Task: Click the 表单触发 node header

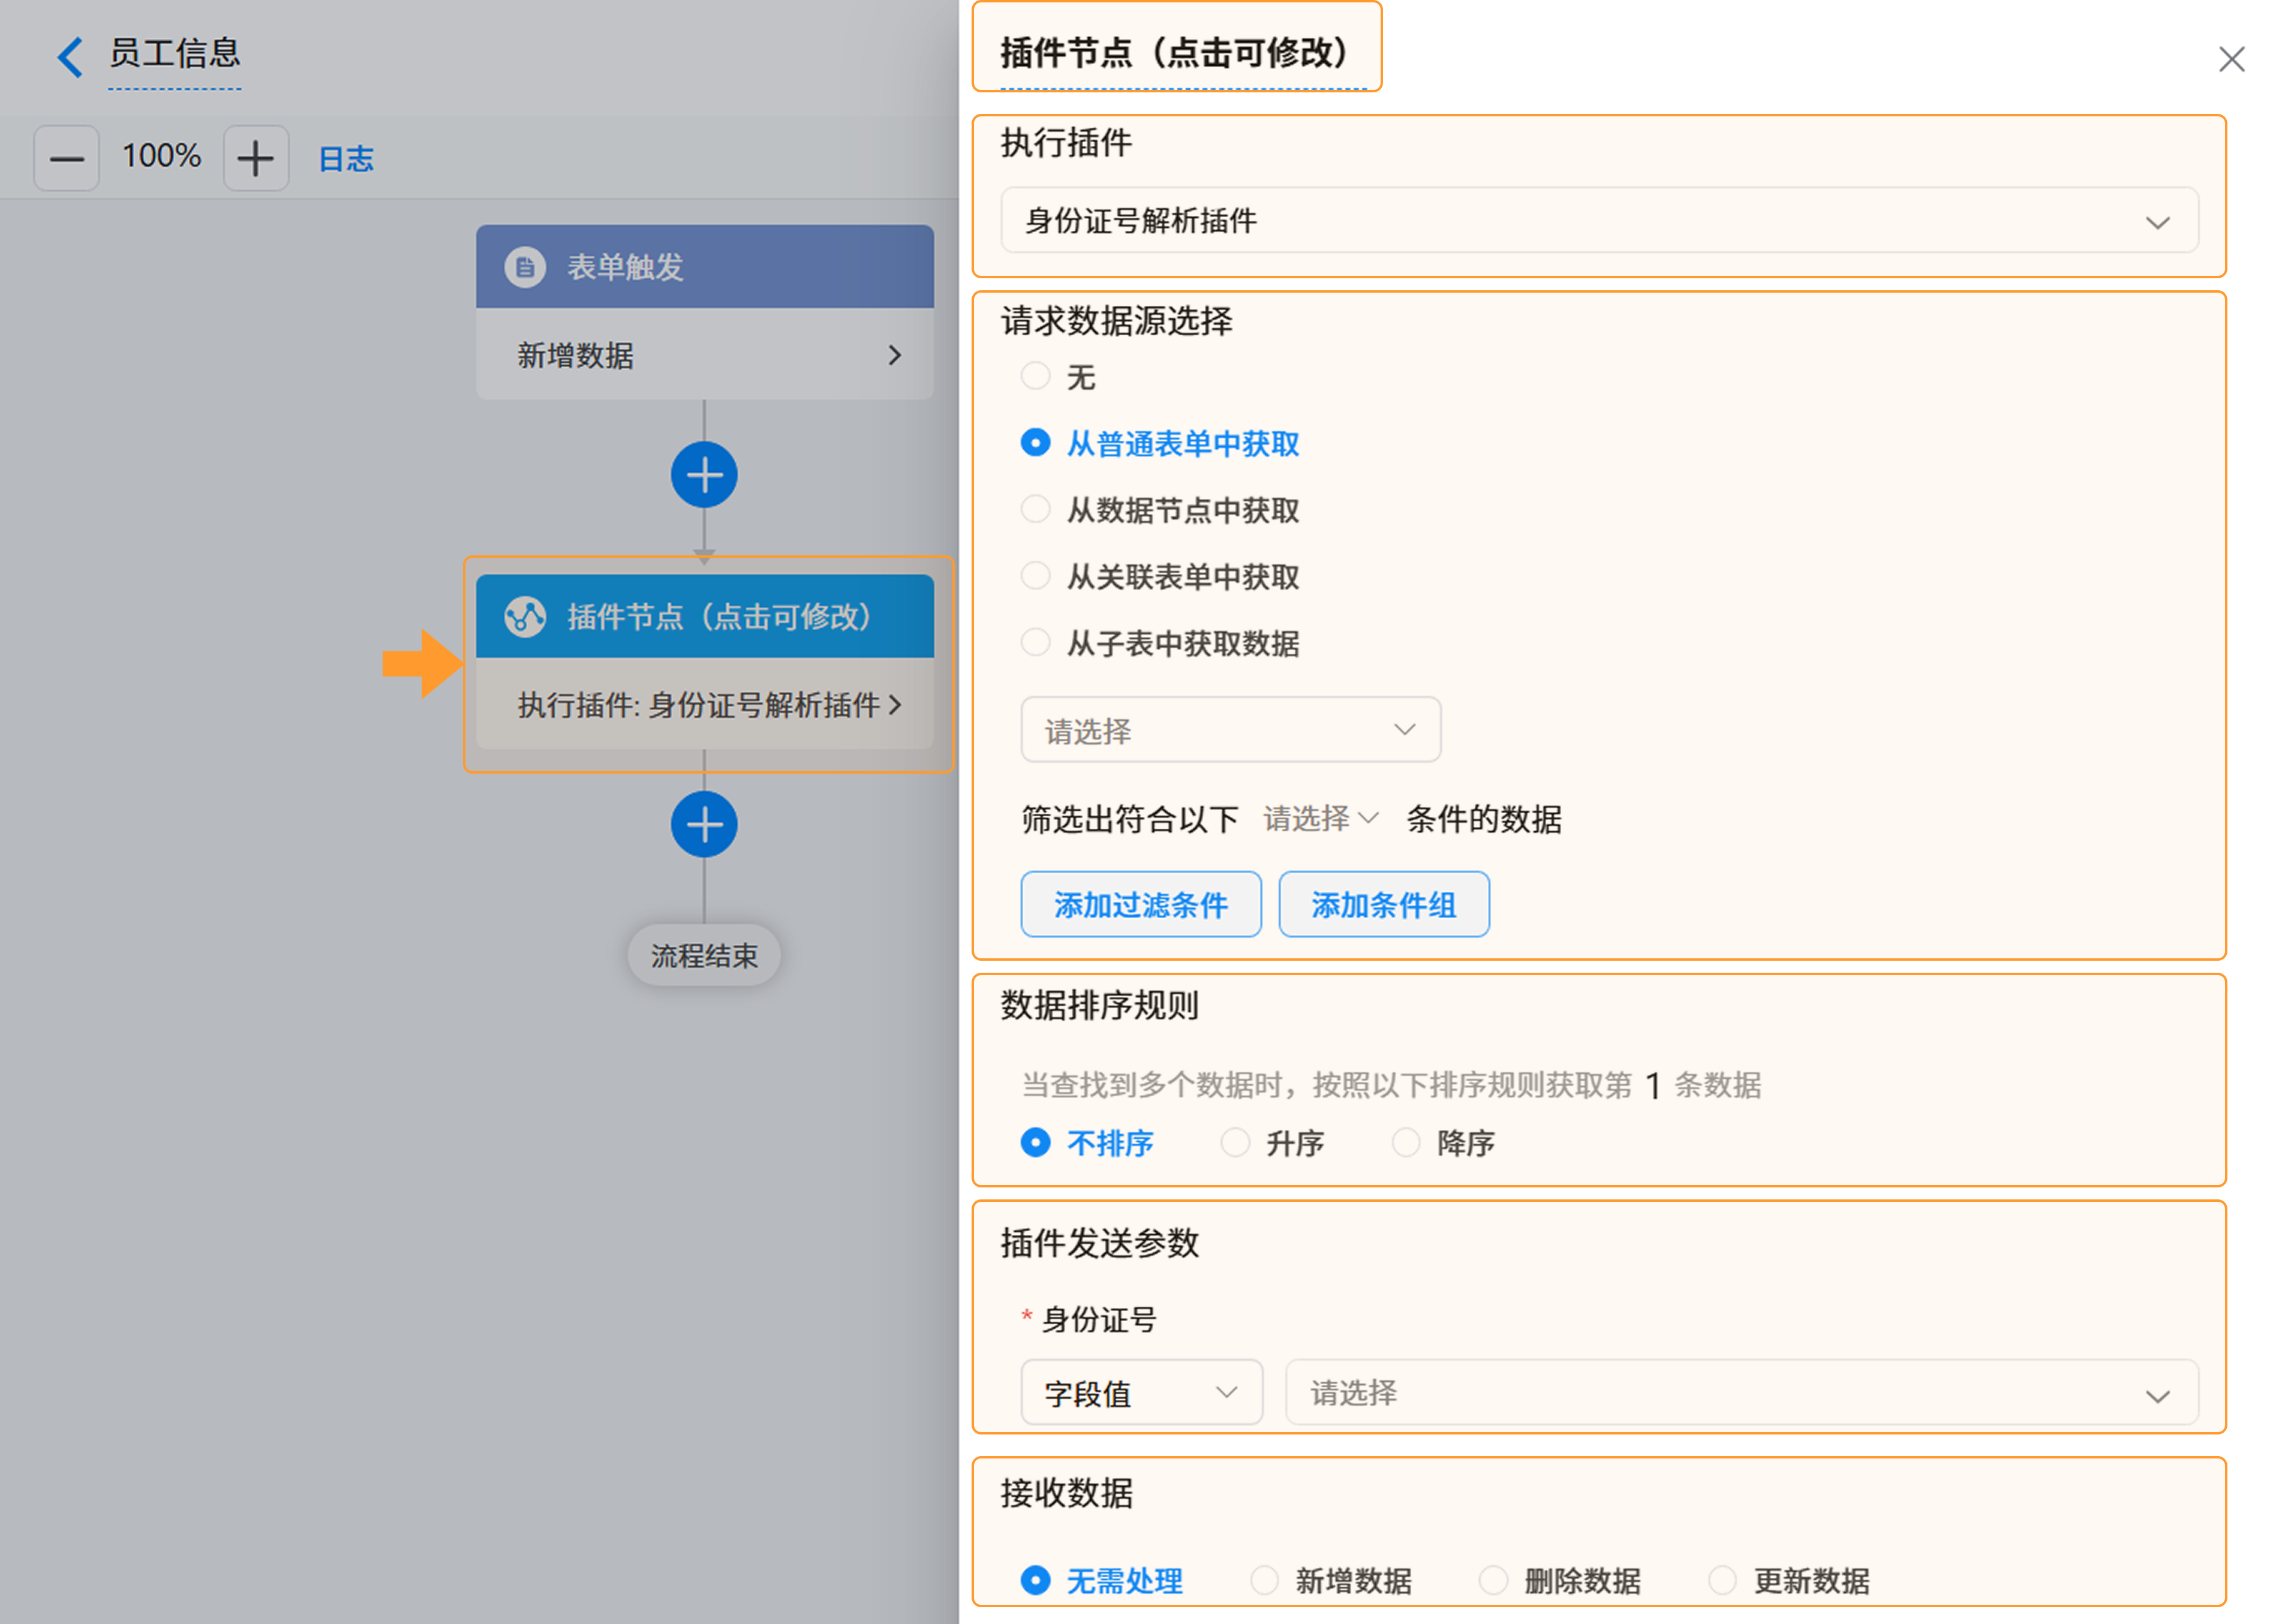Action: tap(704, 267)
